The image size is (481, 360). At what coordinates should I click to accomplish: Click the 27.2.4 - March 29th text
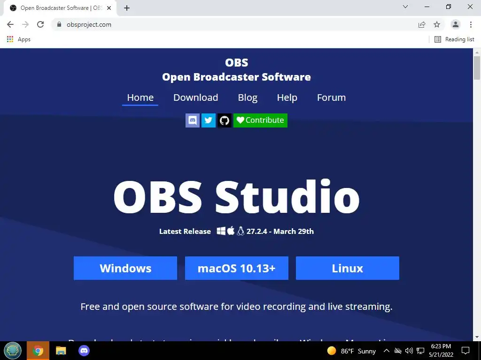point(280,232)
